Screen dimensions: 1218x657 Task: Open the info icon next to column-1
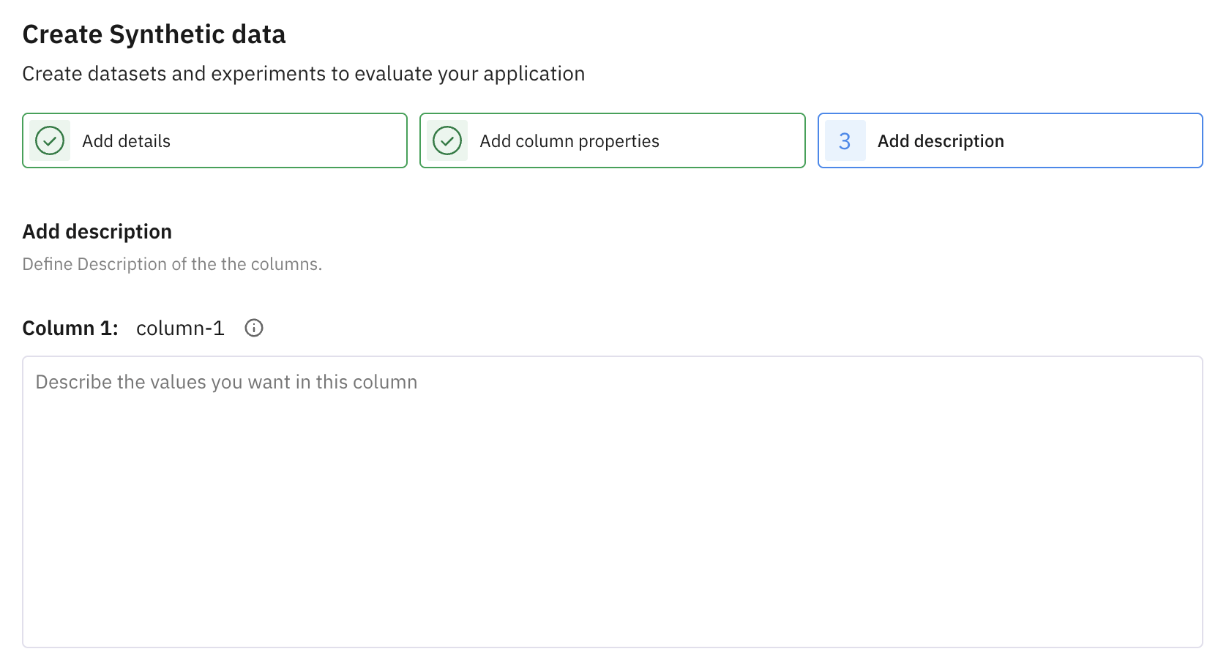pyautogui.click(x=254, y=328)
